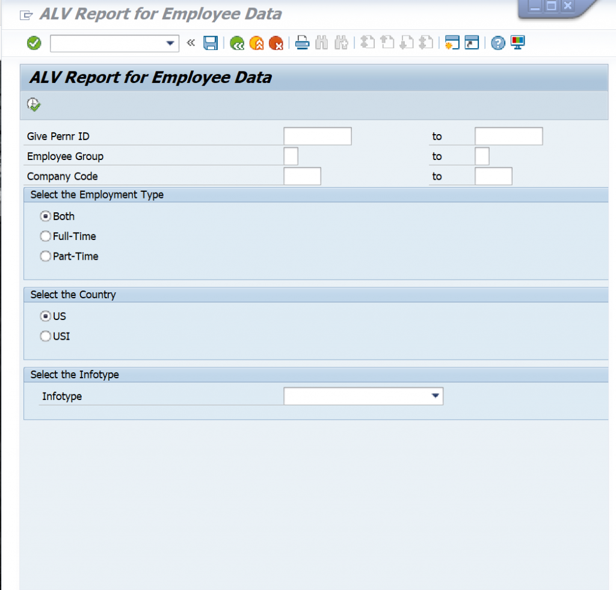
Task: Click the Create New Session icon
Action: 452,43
